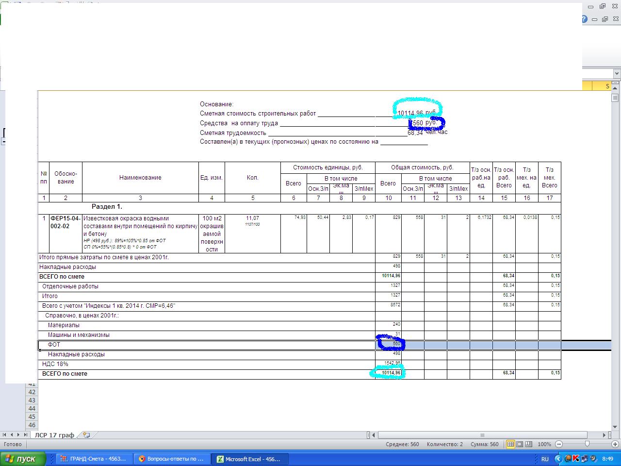This screenshot has height=466, width=621.
Task: Jump to first sheet navigation arrow
Action: tap(5, 435)
